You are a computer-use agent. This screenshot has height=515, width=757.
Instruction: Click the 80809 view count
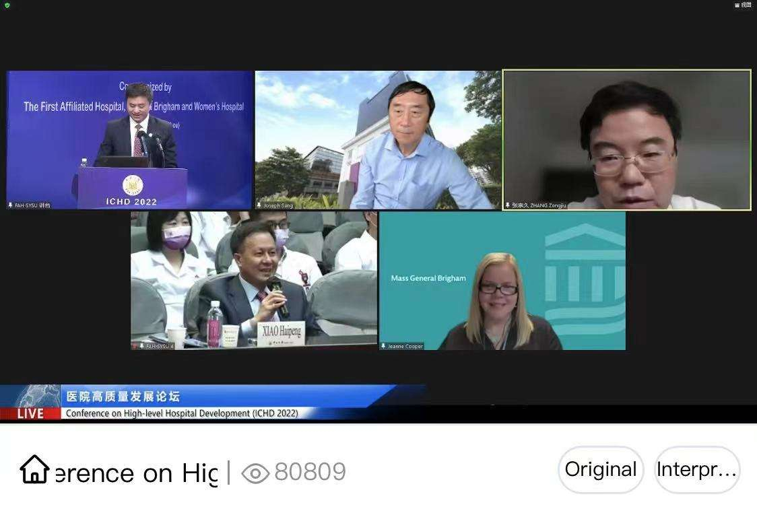pos(310,472)
